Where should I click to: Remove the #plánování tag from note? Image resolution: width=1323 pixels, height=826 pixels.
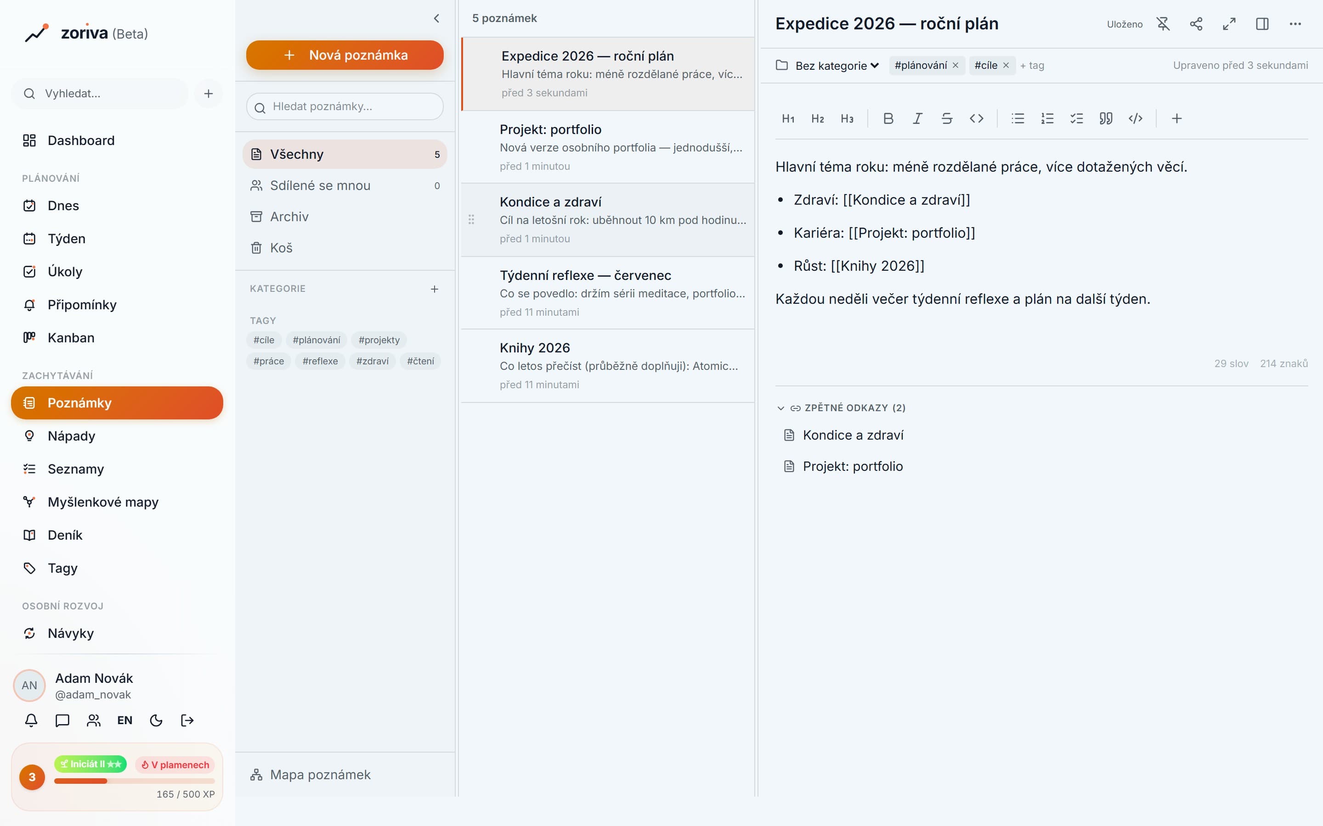click(955, 66)
